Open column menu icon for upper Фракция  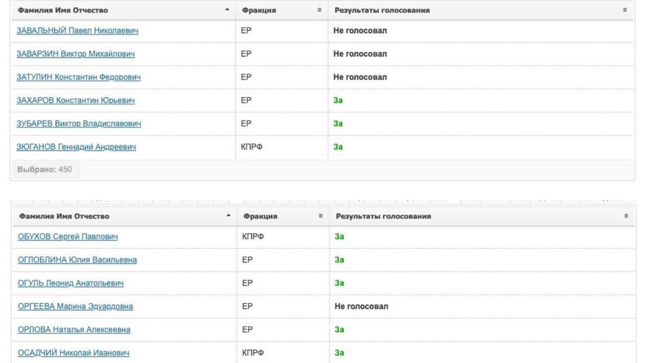click(x=320, y=10)
